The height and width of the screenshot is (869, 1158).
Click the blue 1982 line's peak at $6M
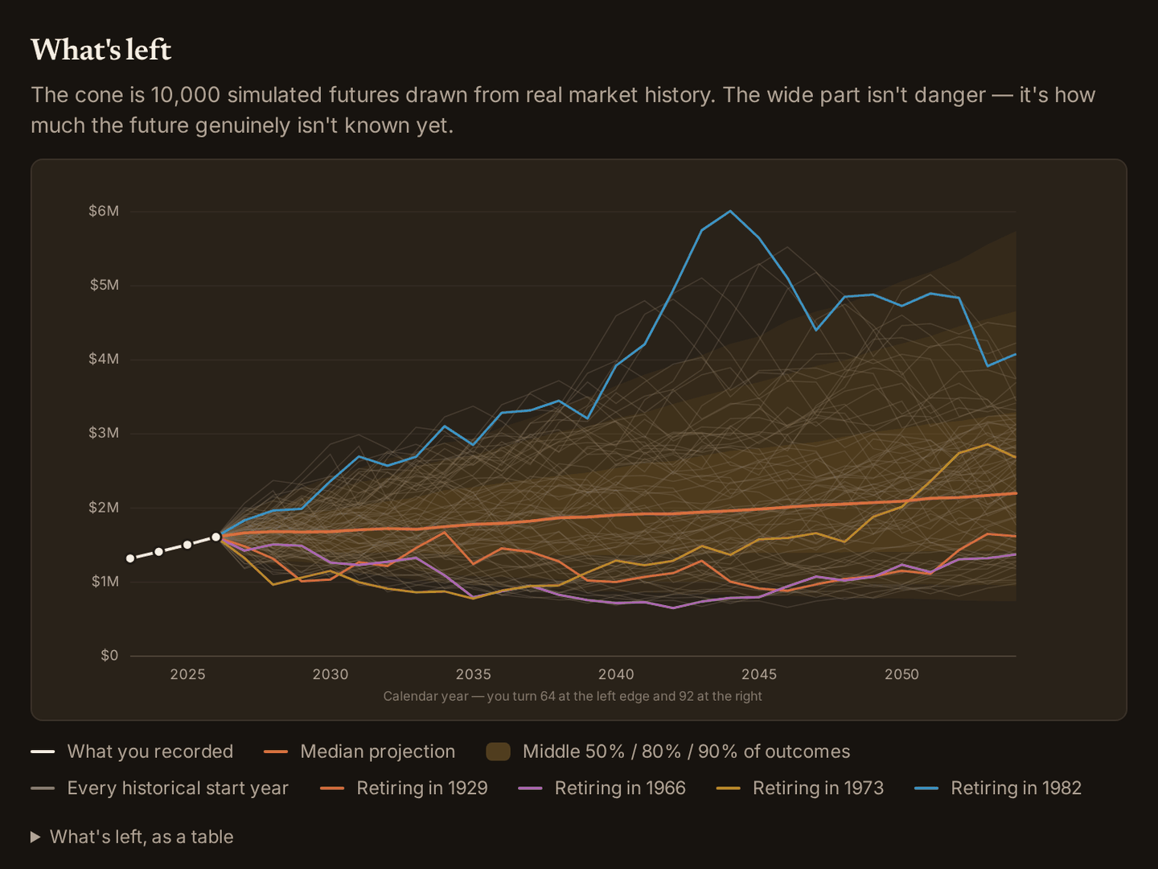pos(730,212)
